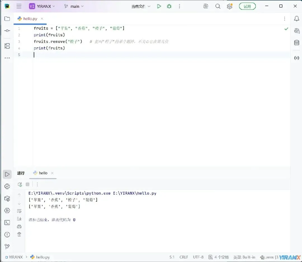
Task: Open the variables (x) tool window on right sidebar
Action: [x=297, y=58]
